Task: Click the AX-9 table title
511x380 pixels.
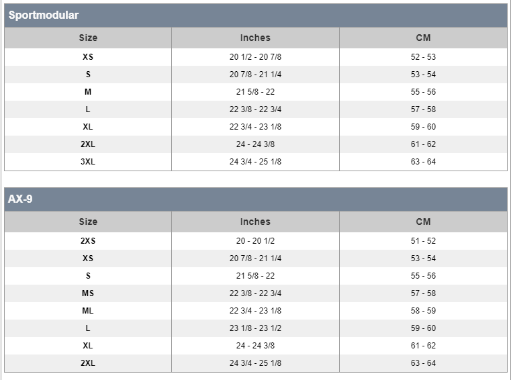Action: click(20, 199)
